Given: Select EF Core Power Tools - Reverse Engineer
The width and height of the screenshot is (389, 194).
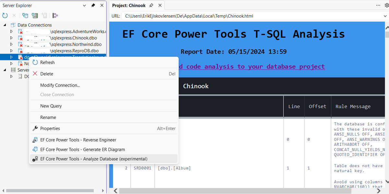Looking at the screenshot, I should coord(104,140).
